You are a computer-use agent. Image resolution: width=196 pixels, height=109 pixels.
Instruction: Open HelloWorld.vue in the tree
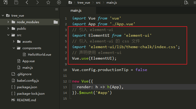pyautogui.click(x=39, y=55)
